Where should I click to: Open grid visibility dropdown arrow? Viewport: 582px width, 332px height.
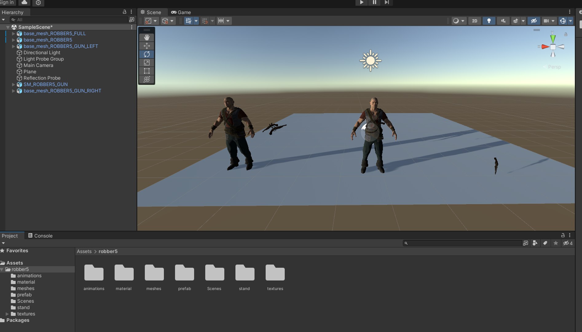pos(196,21)
